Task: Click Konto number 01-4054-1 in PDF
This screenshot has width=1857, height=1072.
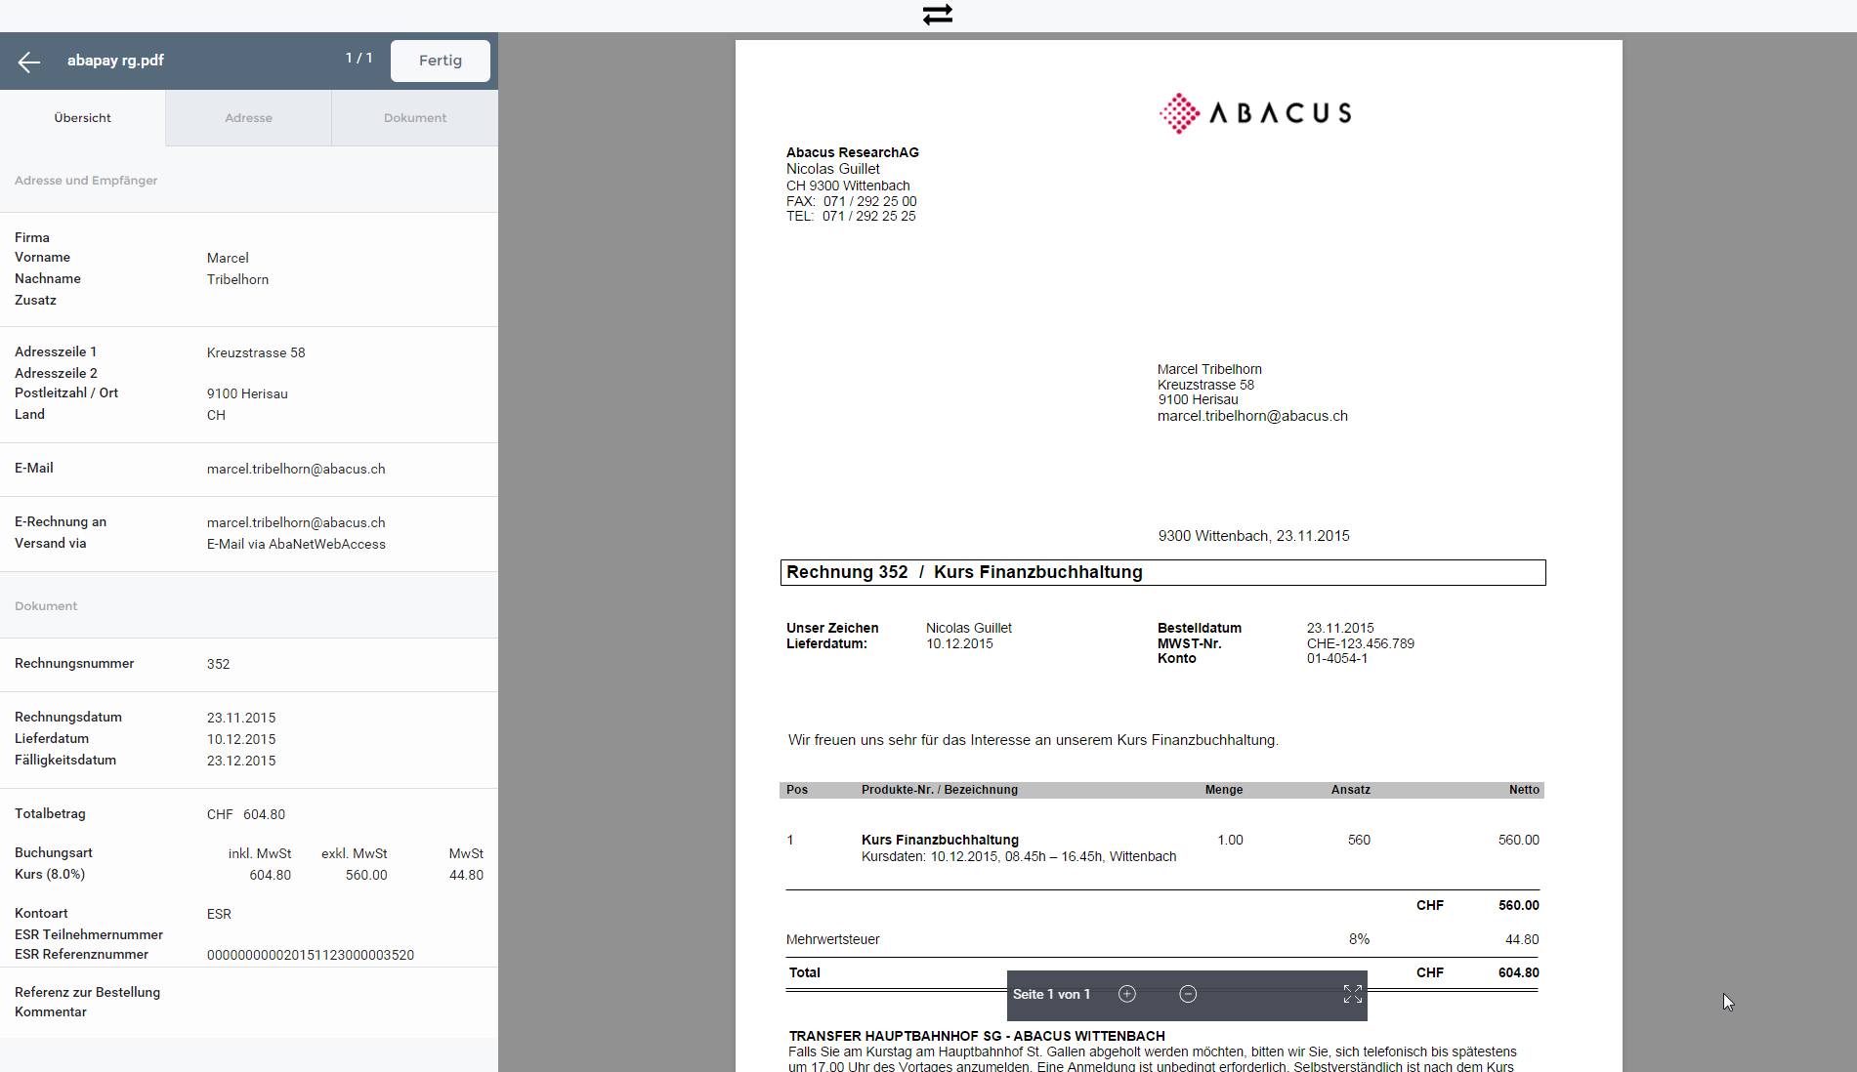Action: pos(1337,659)
